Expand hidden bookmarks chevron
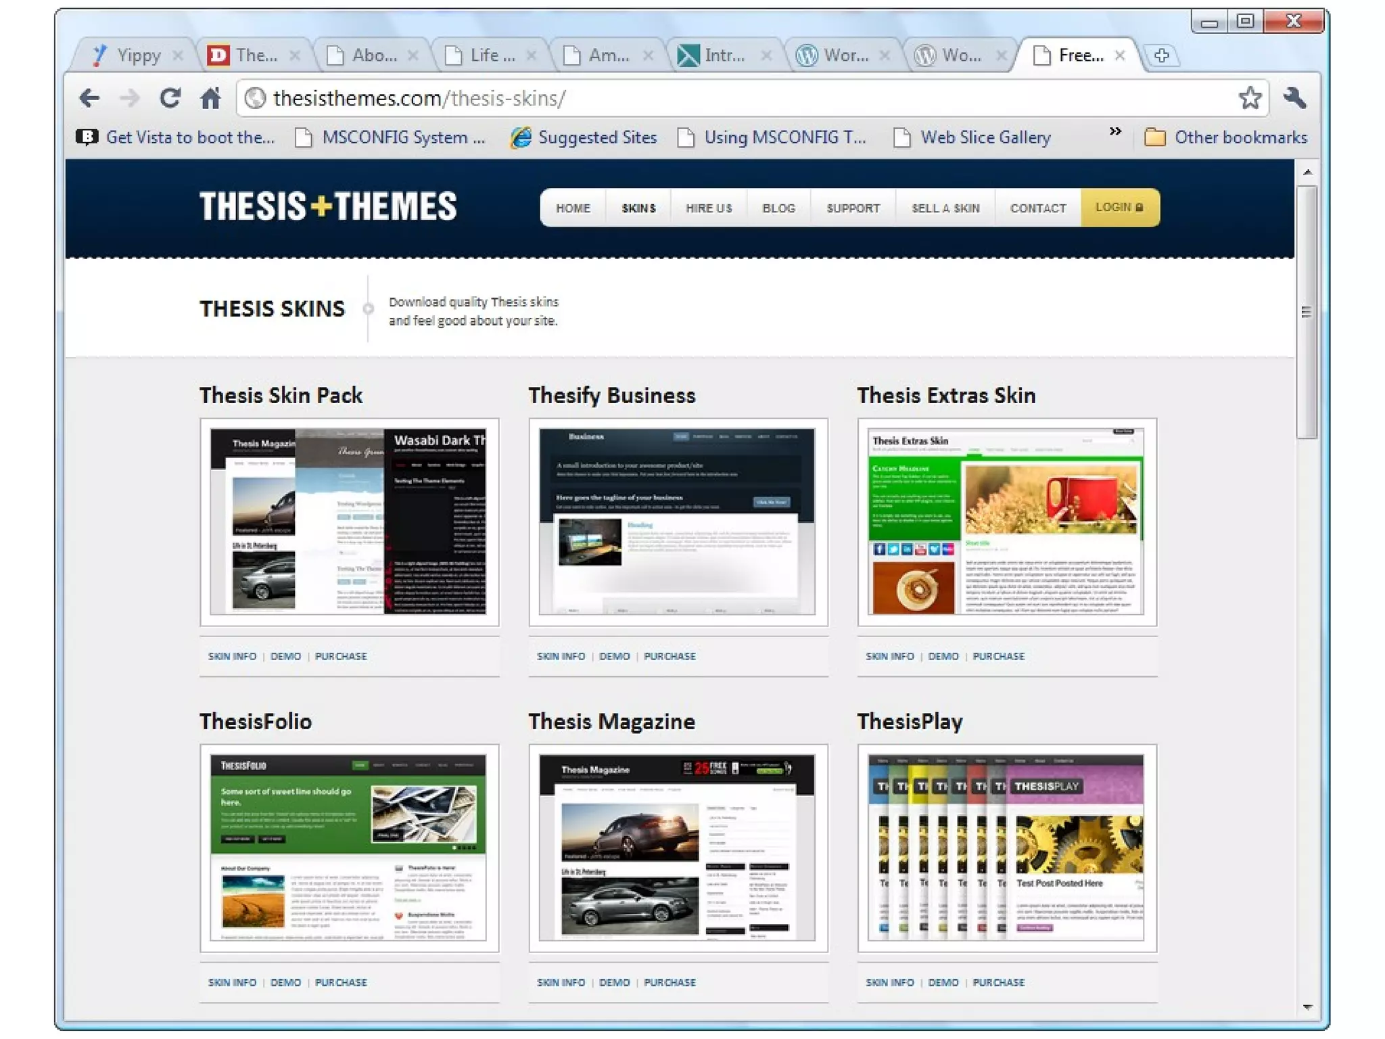The image size is (1385, 1039). [x=1115, y=131]
